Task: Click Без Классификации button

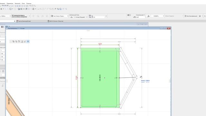Action: (x=191, y=16)
